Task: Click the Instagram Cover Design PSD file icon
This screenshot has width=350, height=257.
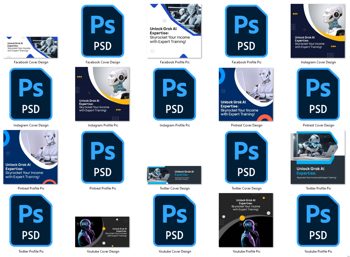Action: (x=31, y=94)
